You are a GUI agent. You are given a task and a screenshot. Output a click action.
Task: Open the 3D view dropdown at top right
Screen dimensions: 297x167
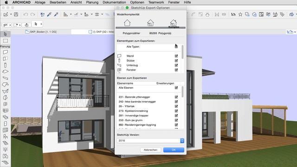295,32
